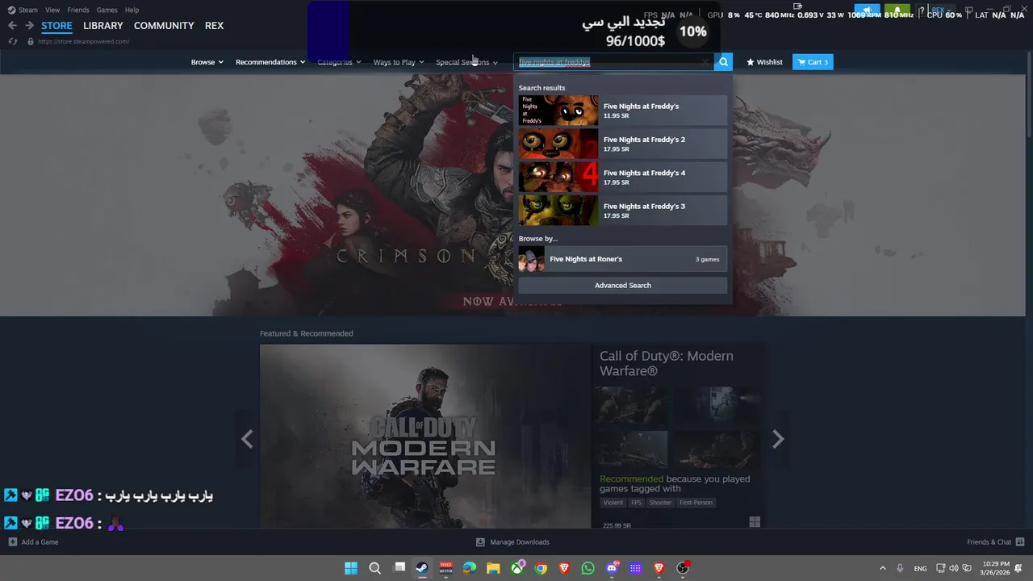Open the Friends menu
Screen dimensions: 1033x581
(x=78, y=10)
